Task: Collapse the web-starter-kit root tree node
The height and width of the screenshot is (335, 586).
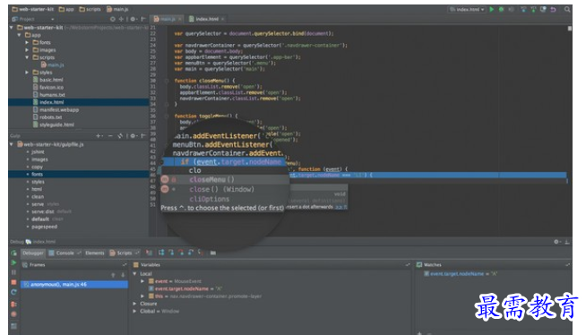Action: 12,28
